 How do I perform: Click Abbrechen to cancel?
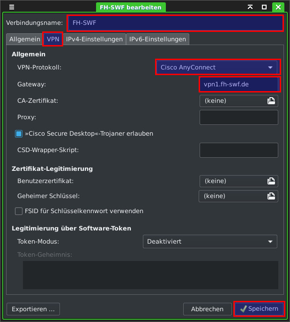coord(207,309)
